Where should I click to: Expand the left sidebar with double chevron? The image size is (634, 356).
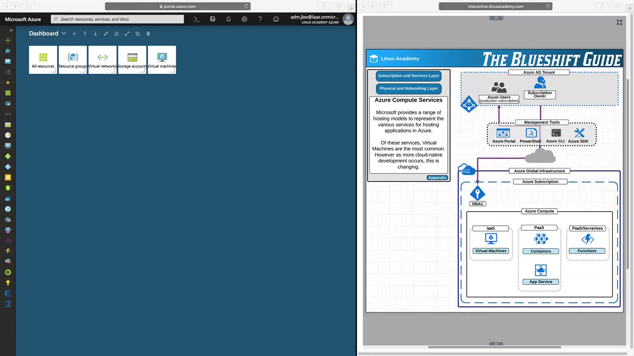[x=11, y=30]
